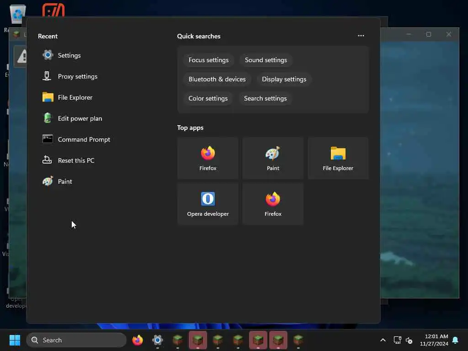Choose Bluetooth & devices quick search
Image resolution: width=468 pixels, height=351 pixels.
click(x=217, y=79)
